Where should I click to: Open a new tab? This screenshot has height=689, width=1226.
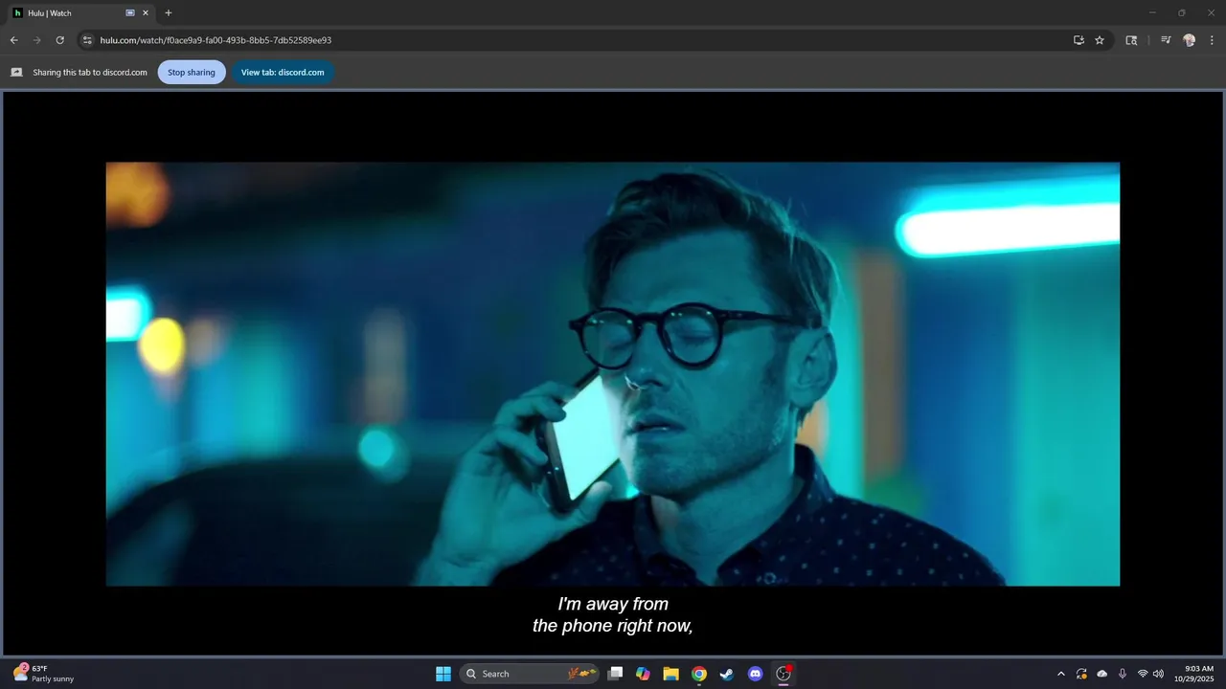click(x=169, y=13)
